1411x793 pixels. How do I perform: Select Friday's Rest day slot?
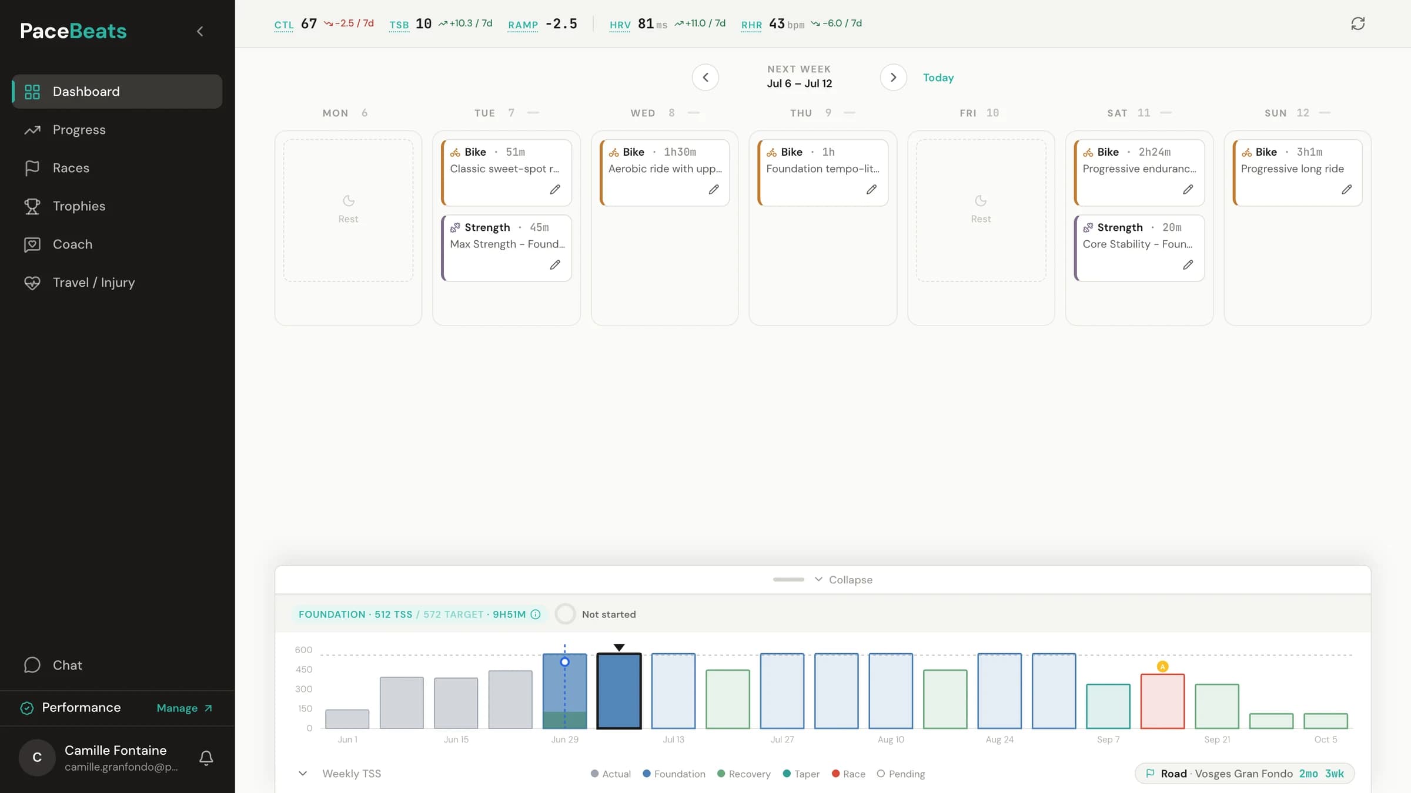click(981, 210)
